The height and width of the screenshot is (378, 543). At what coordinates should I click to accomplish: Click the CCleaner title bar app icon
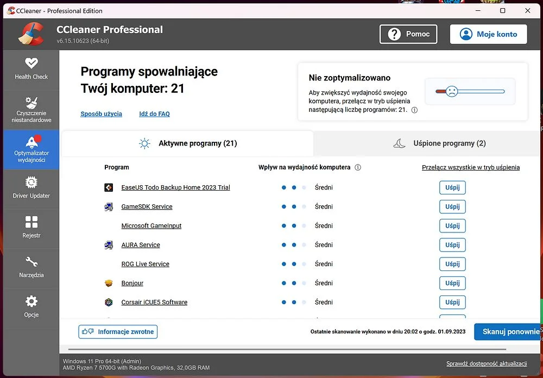click(11, 11)
